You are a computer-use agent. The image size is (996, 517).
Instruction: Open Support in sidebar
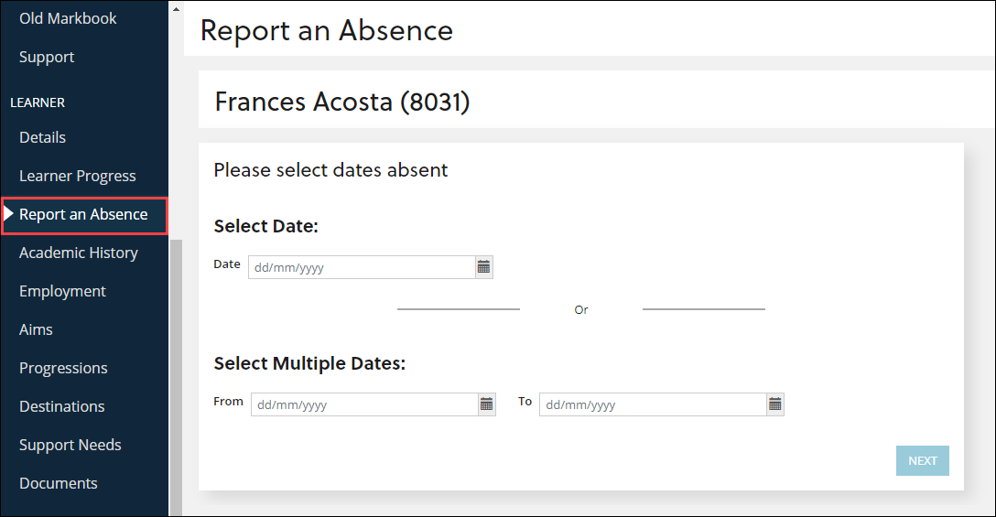click(47, 57)
